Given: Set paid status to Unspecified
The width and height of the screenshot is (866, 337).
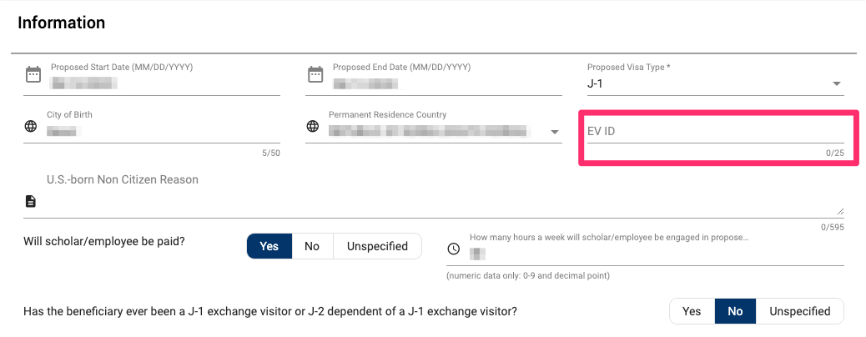Looking at the screenshot, I should 377,246.
